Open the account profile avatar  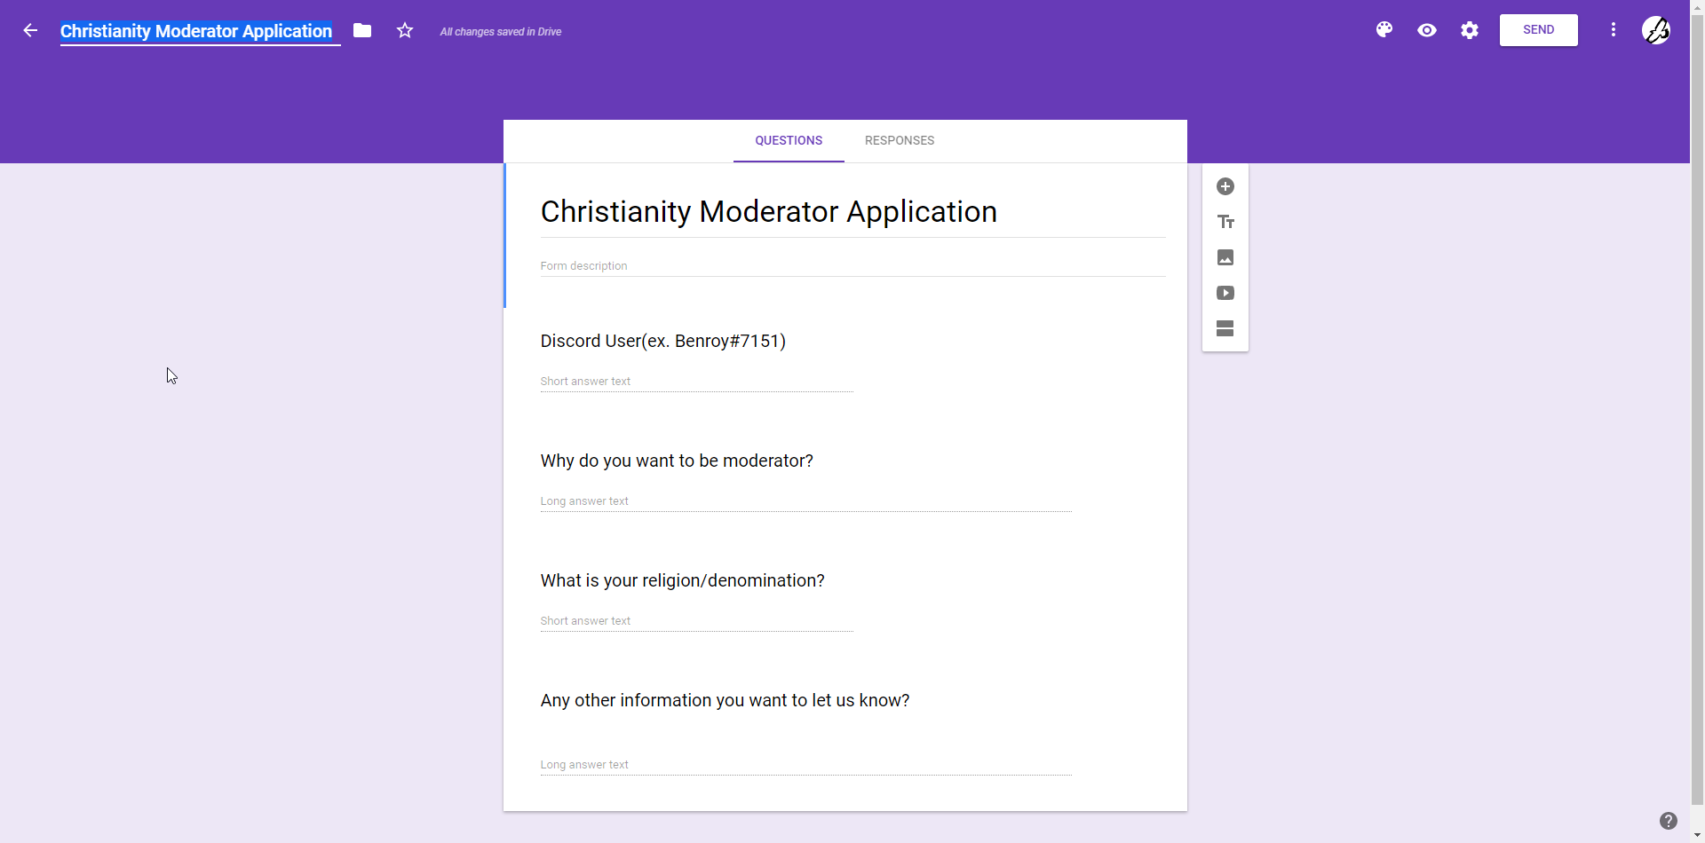pos(1656,30)
